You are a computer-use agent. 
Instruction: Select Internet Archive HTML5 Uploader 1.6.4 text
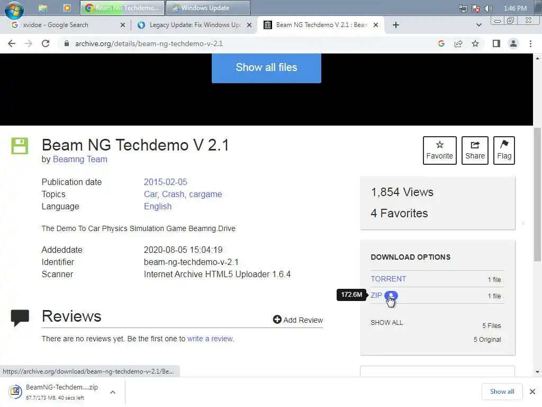(x=217, y=274)
